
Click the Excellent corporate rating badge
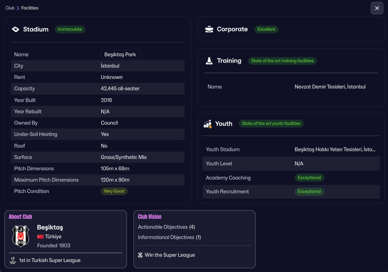click(x=266, y=29)
